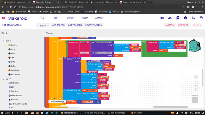Click the workspace trash can

coord(195,99)
